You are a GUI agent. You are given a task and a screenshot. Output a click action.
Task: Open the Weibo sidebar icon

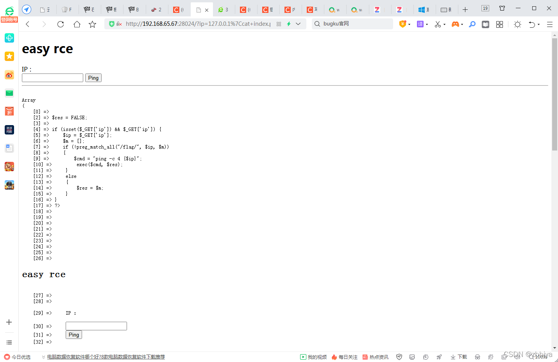pyautogui.click(x=9, y=75)
